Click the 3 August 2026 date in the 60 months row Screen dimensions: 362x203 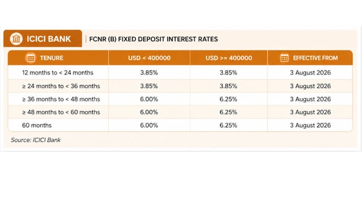(x=311, y=125)
